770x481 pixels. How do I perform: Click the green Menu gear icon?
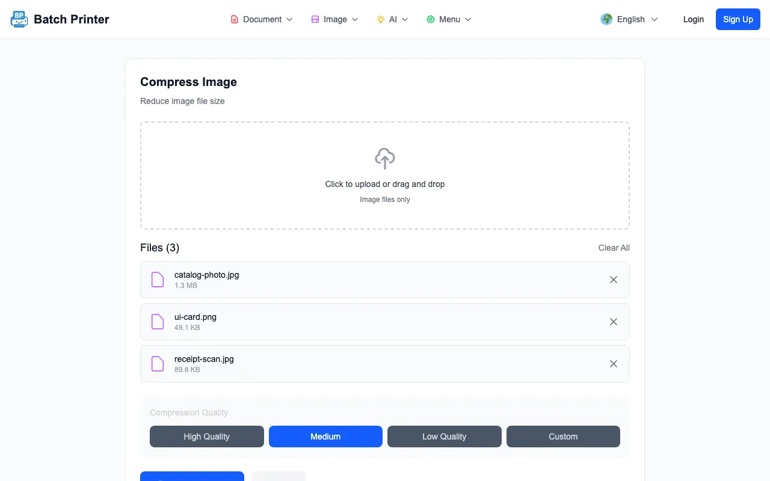[x=431, y=19]
